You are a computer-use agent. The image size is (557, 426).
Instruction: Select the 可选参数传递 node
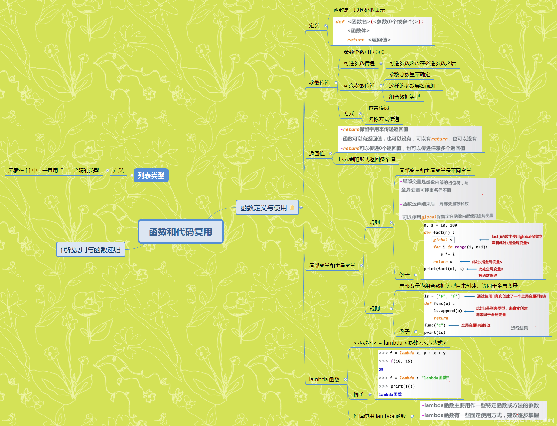point(359,63)
